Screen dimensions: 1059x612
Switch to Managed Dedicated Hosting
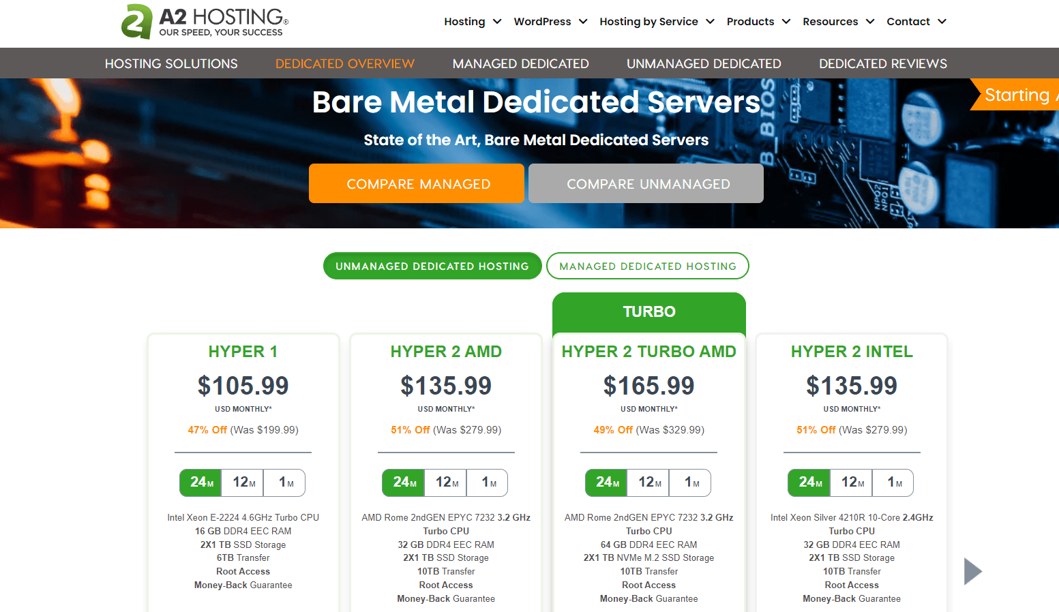(x=648, y=266)
